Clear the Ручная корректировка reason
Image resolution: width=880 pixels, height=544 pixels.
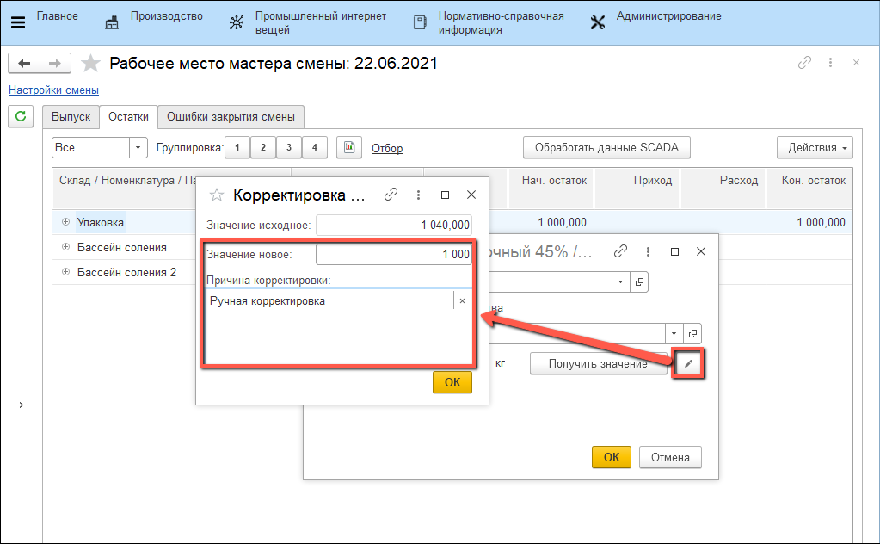tap(462, 300)
